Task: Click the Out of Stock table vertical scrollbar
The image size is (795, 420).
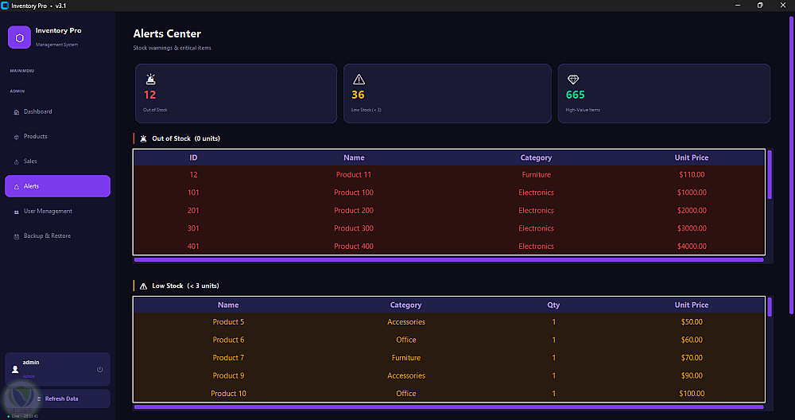Action: (x=770, y=174)
